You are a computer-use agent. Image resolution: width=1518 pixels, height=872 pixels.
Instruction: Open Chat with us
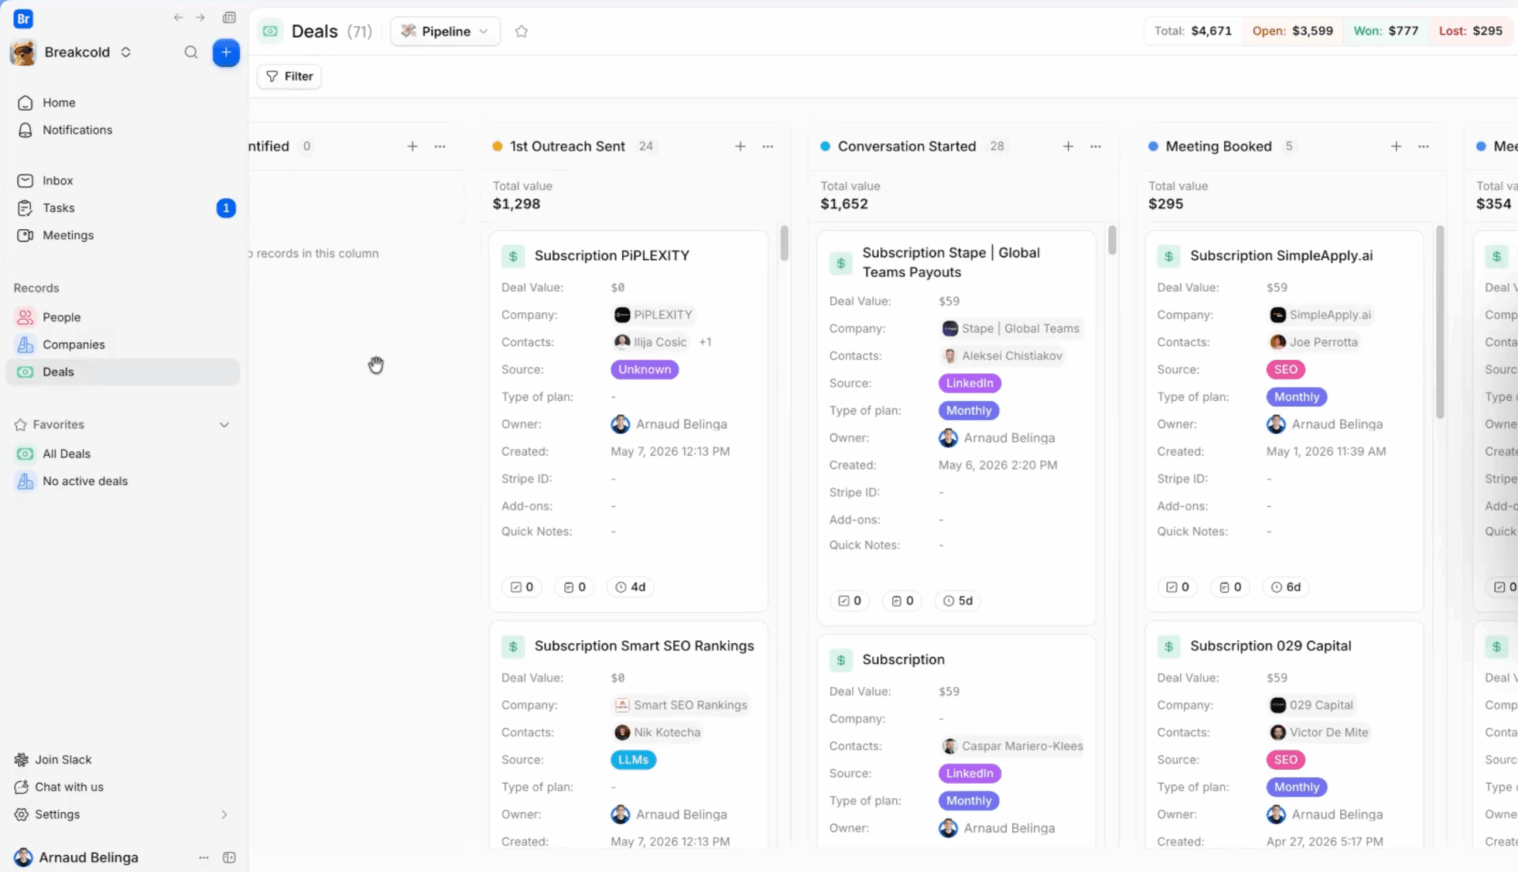coord(59,787)
